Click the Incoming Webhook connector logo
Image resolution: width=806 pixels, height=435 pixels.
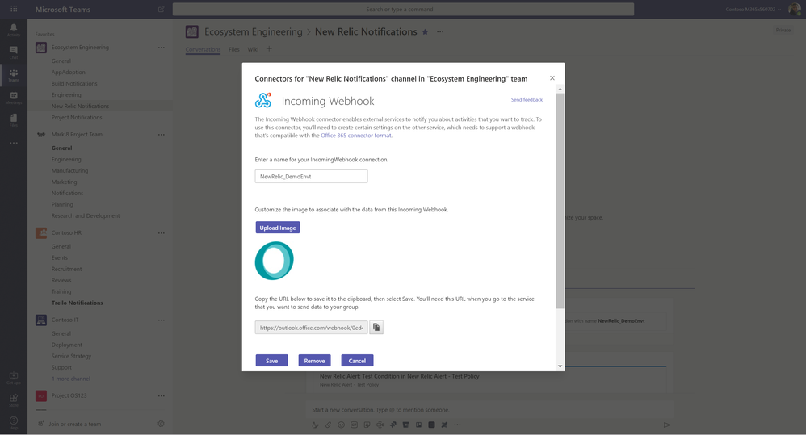click(263, 99)
